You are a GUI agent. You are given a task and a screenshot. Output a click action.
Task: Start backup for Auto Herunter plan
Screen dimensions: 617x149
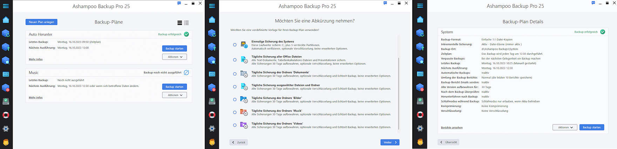pos(175,48)
